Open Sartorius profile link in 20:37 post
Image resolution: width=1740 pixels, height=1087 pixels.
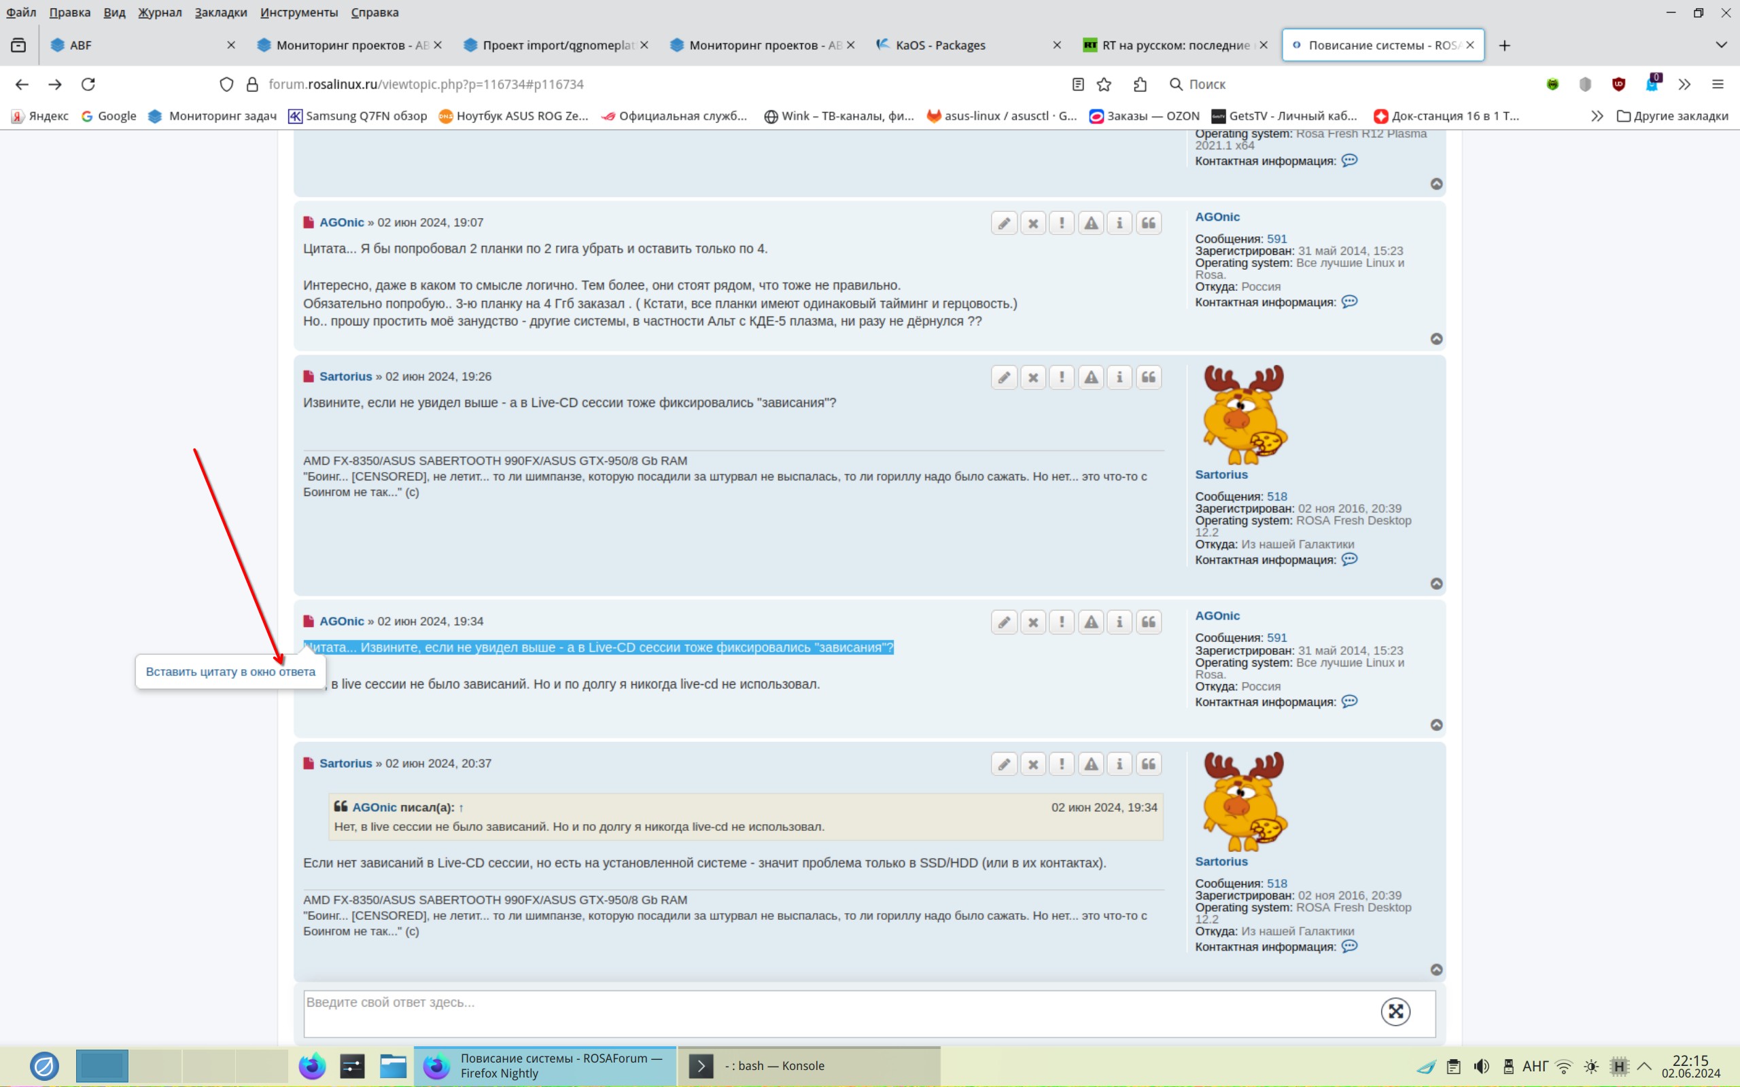click(345, 764)
